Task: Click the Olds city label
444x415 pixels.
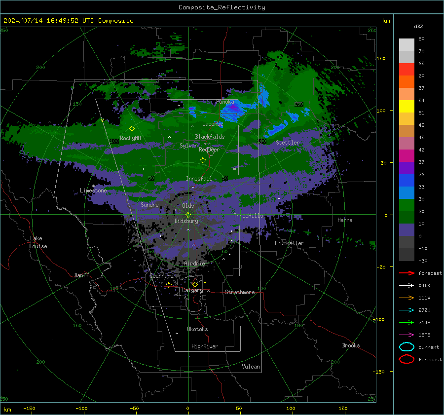Action: tap(188, 206)
